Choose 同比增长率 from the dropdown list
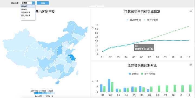The width and height of the screenshot is (195, 98). coord(28,15)
